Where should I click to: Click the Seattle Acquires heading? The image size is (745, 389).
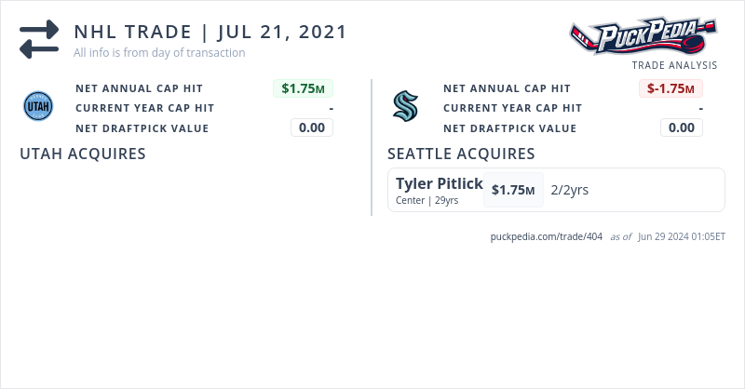[461, 154]
